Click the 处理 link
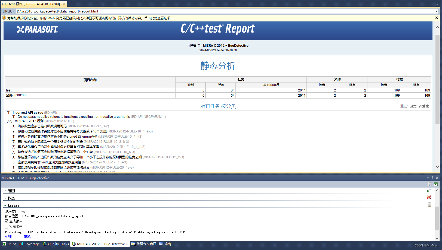Image resolution: width=442 pixels, height=250 pixels. pos(8,237)
